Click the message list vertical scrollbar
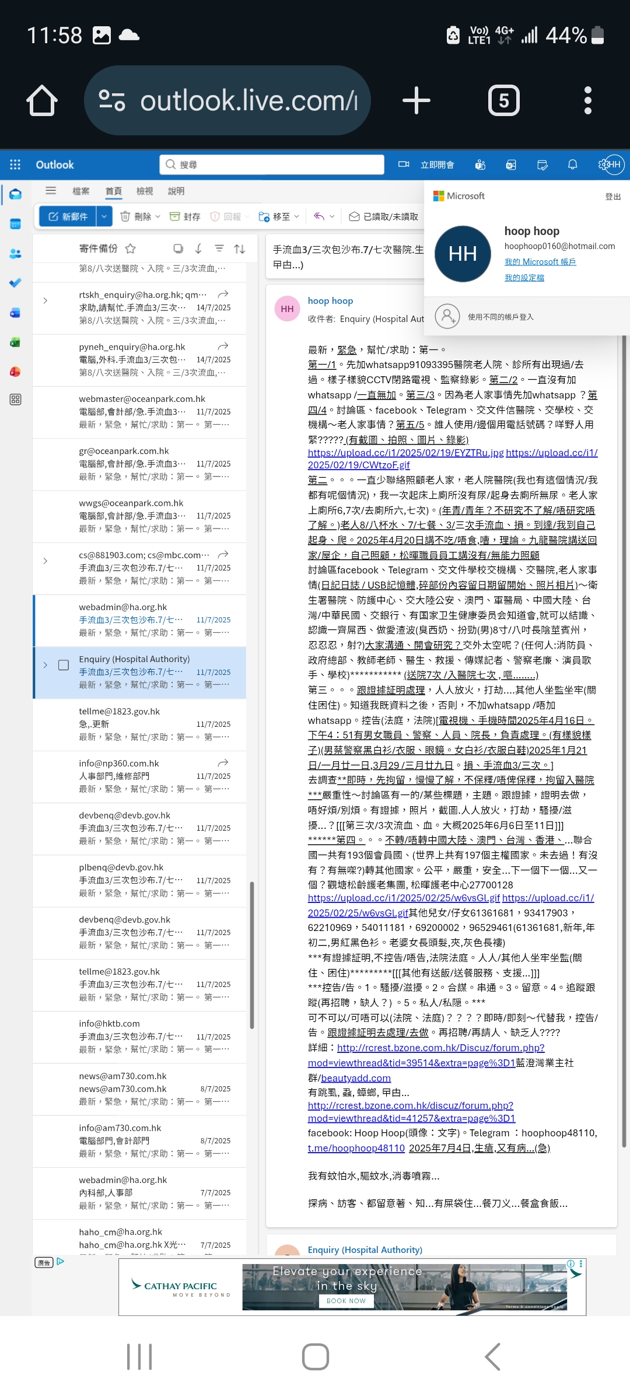This screenshot has width=630, height=1400. tap(252, 957)
